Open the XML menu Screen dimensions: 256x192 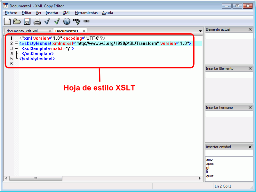click(x=66, y=13)
